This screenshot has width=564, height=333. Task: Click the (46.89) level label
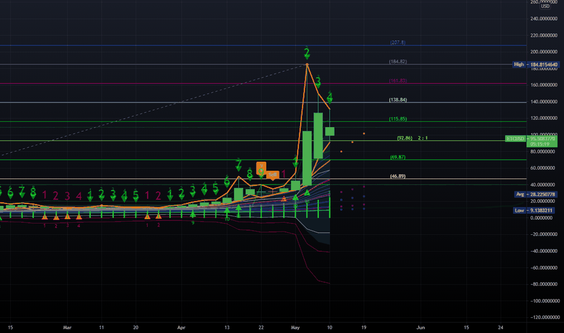click(398, 176)
